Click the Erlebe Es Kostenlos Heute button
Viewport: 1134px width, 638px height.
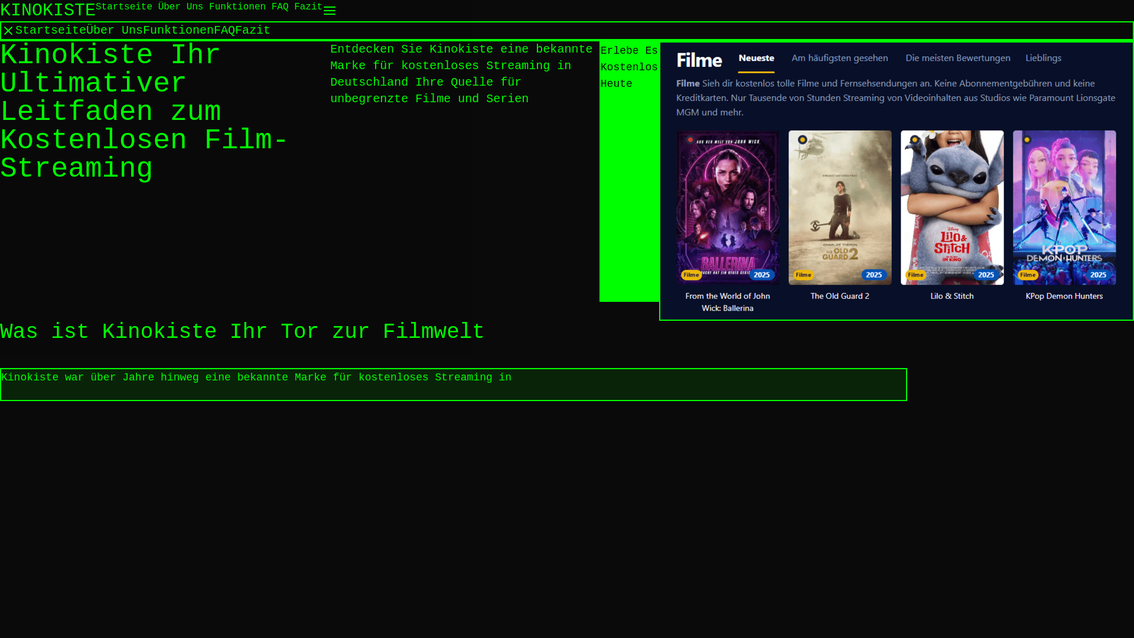pyautogui.click(x=629, y=171)
